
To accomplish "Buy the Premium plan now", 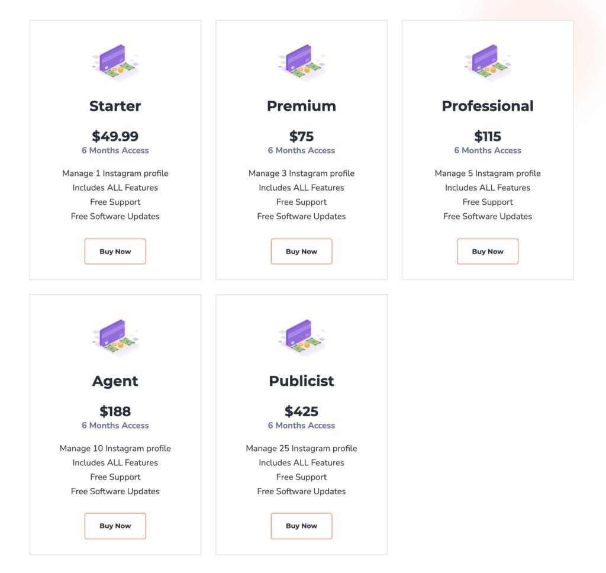I will tap(301, 252).
